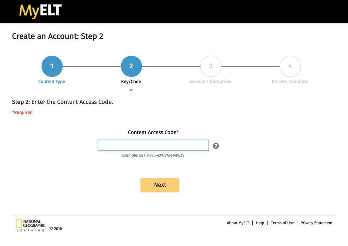348x246 pixels.
Task: Click the example code text
Action: 153,155
